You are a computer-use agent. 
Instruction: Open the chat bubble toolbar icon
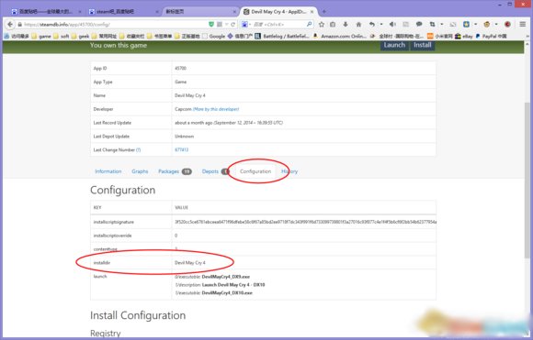tap(419, 25)
